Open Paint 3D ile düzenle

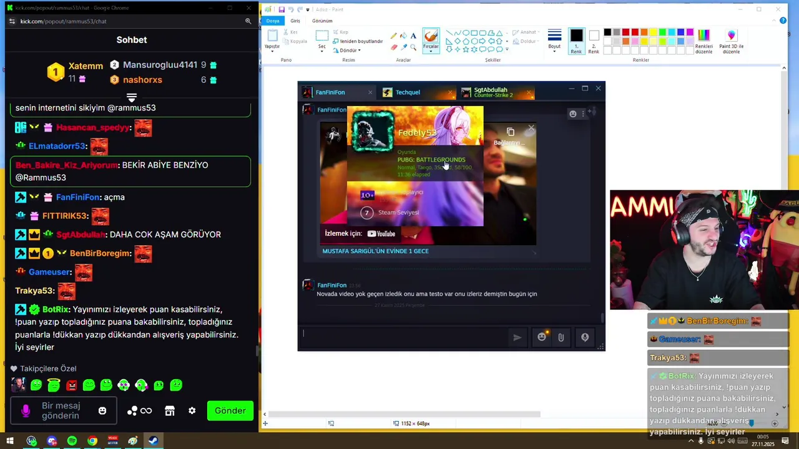731,41
